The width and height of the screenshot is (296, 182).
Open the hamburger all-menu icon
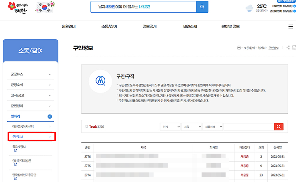[290, 27]
